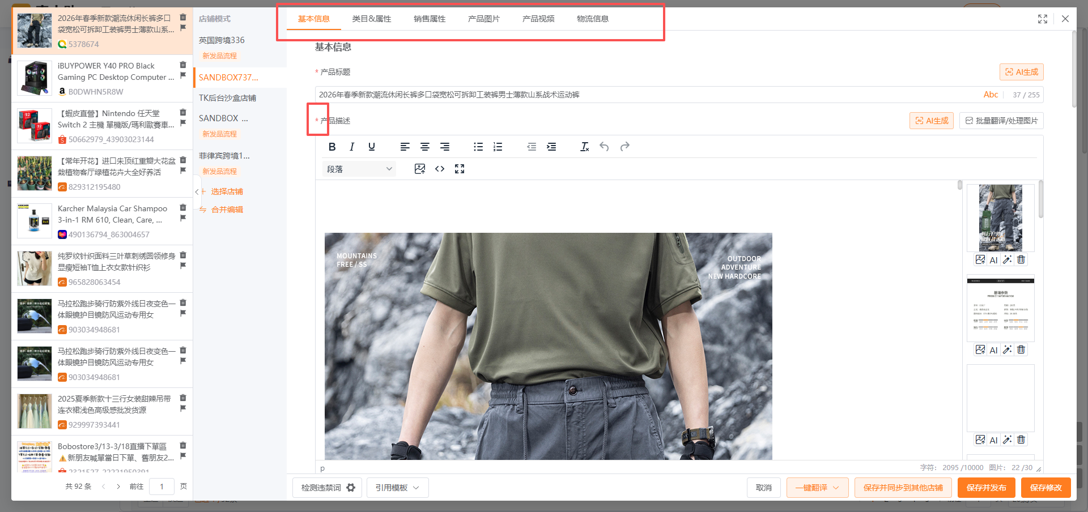This screenshot has width=1088, height=512.
Task: Toggle Abc case conversion for title
Action: pyautogui.click(x=991, y=95)
